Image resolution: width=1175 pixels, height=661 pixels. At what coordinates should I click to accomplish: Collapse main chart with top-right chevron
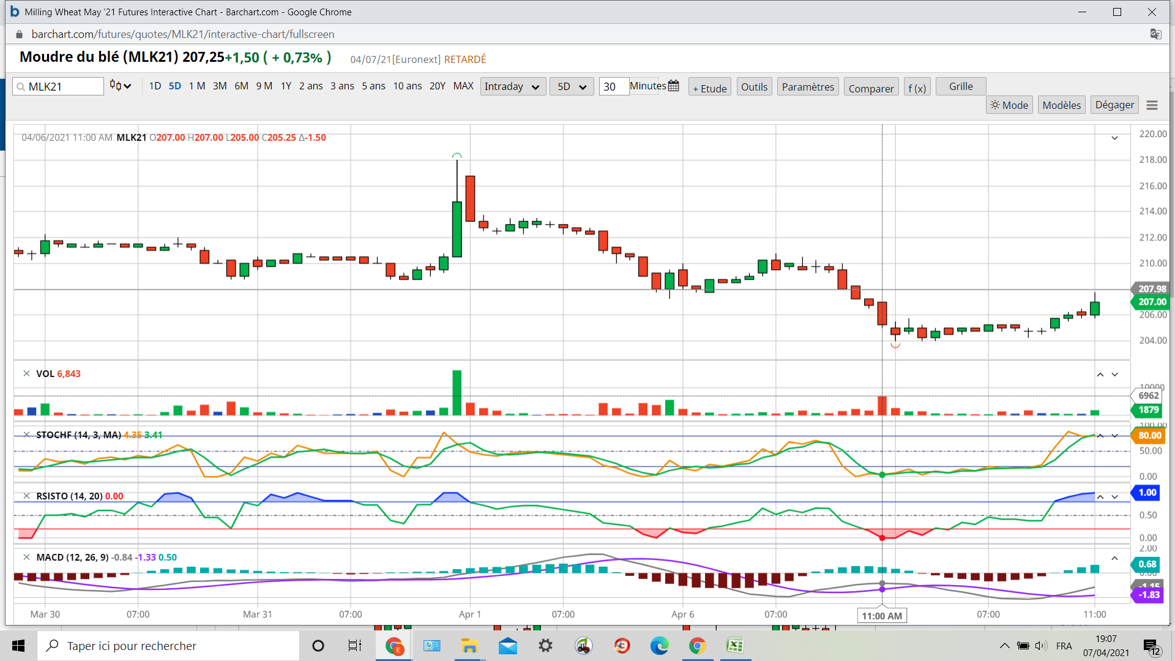pyautogui.click(x=1114, y=138)
